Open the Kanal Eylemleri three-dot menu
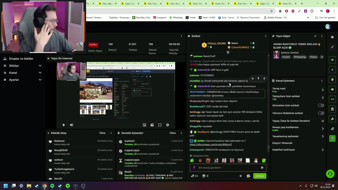The width and height of the screenshot is (338, 190). [322, 81]
